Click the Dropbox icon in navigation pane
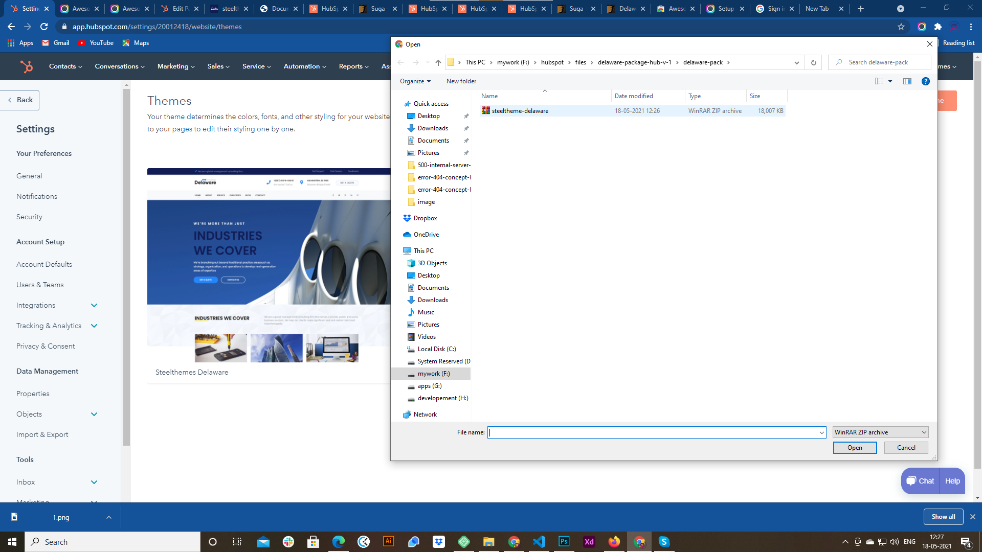 click(407, 218)
